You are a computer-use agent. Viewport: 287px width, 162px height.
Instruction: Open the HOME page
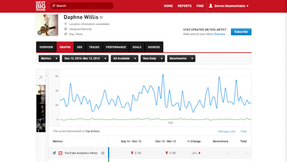[x=168, y=6]
